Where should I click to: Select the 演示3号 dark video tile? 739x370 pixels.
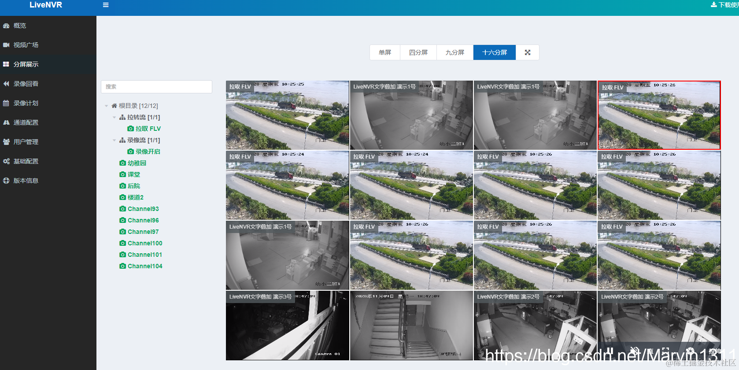pos(288,326)
